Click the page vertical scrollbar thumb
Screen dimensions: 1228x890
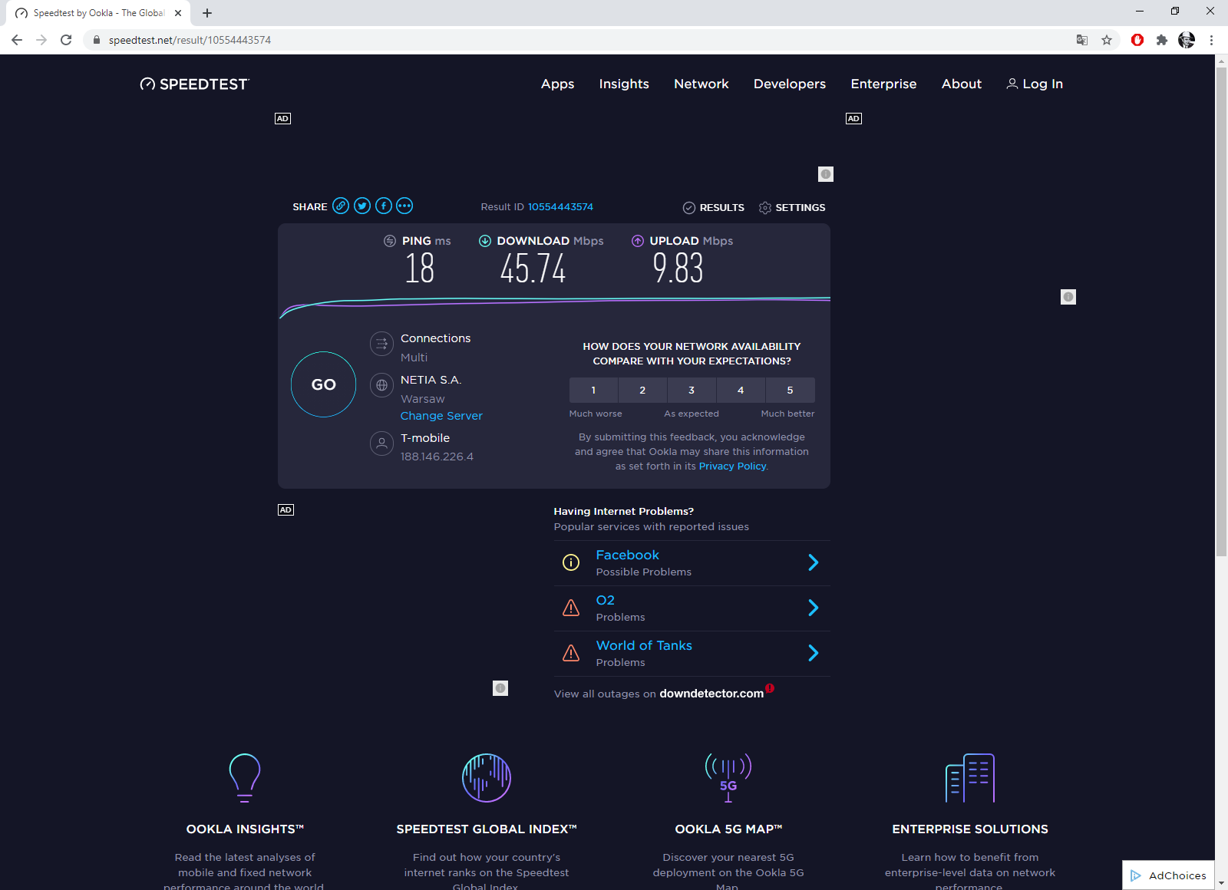click(x=1221, y=311)
